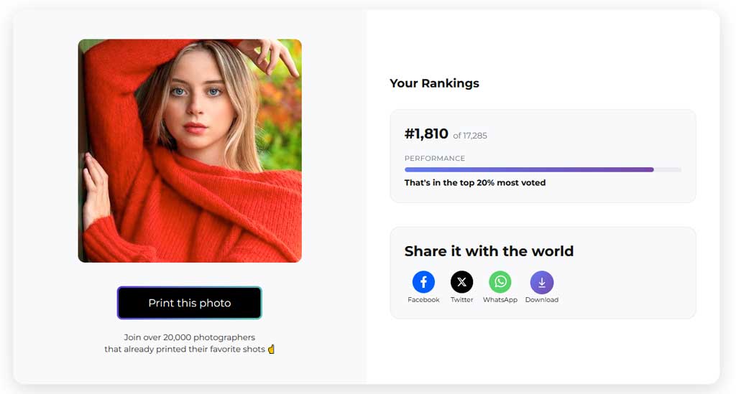Click the WhatsApp text label
Viewport: 736px width, 394px height.
pyautogui.click(x=500, y=300)
